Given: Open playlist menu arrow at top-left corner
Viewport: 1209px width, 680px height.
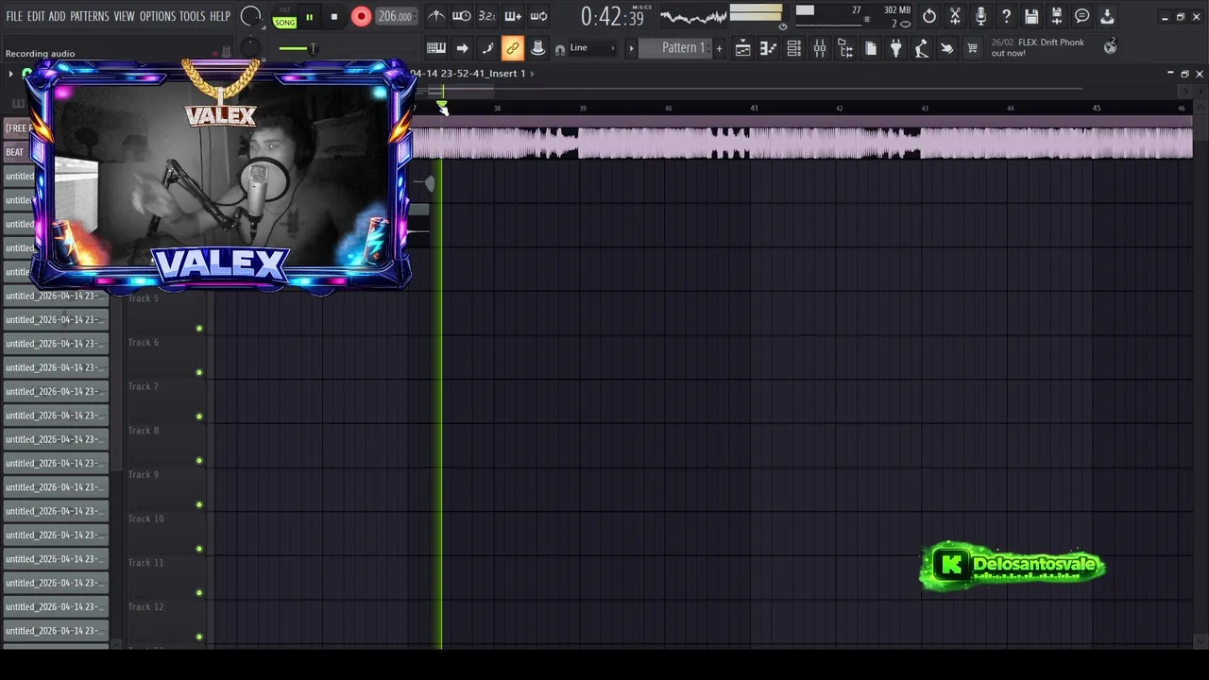Looking at the screenshot, I should [x=10, y=74].
